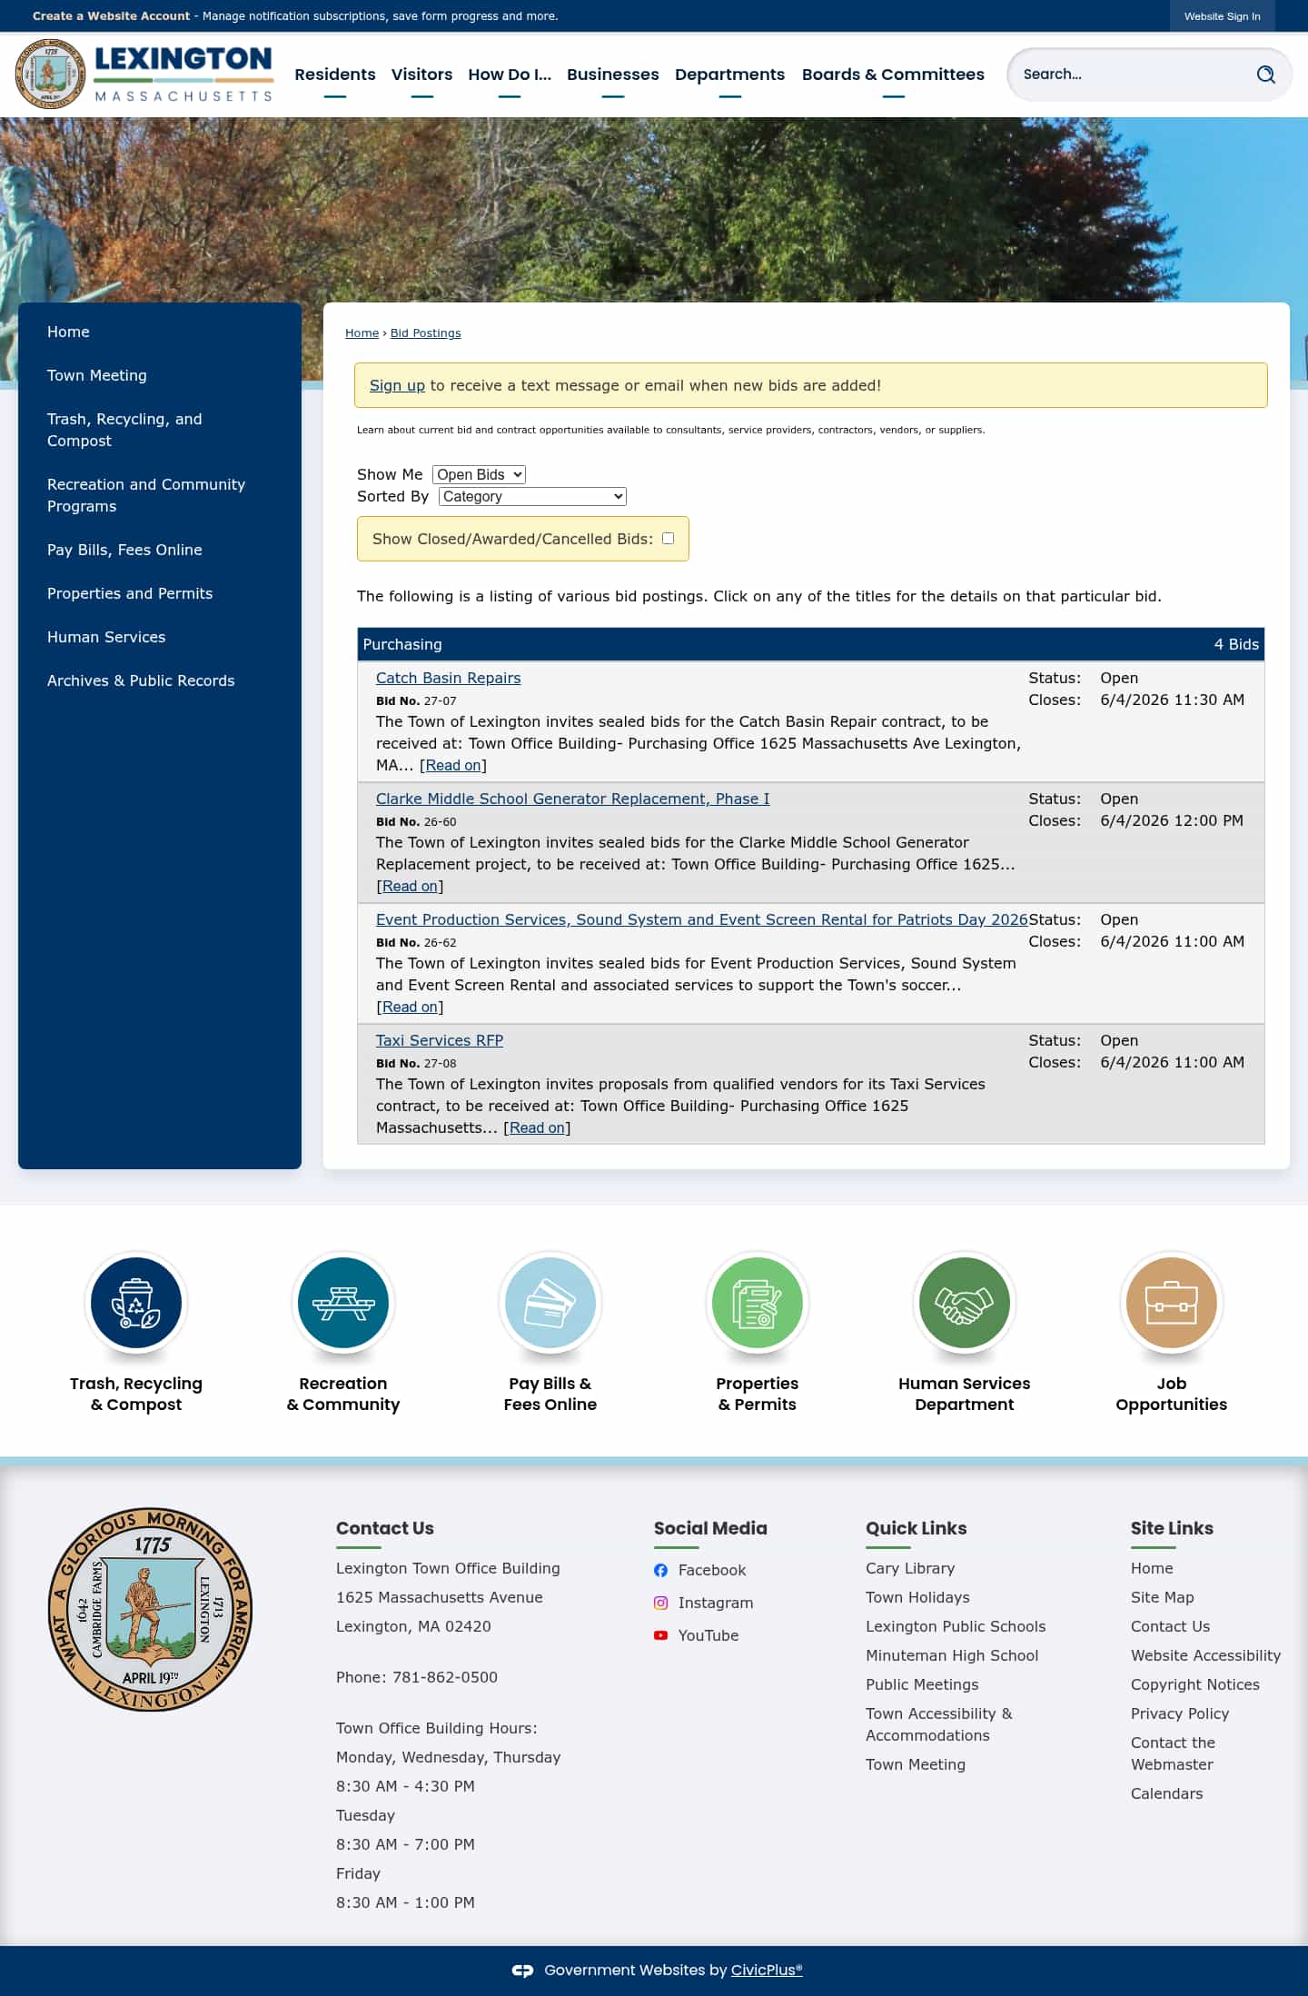Open the Businesses menu

click(613, 74)
